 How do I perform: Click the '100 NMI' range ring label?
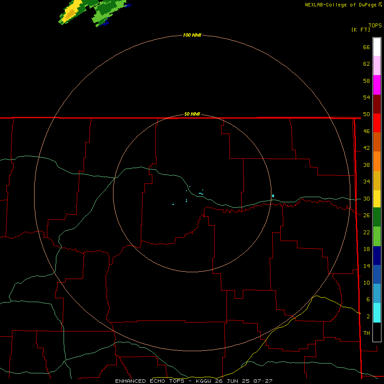tap(192, 35)
